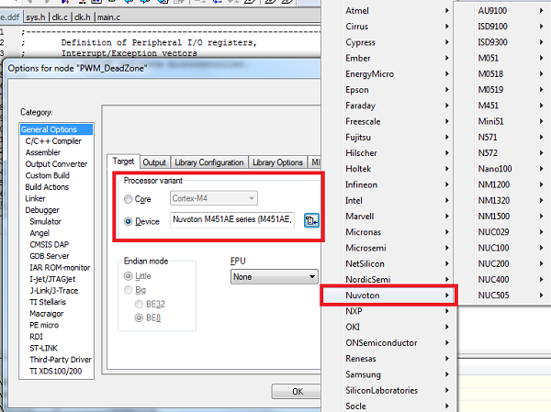This screenshot has height=412, width=551.
Task: Click the arrow beside NM1200
Action: [542, 184]
